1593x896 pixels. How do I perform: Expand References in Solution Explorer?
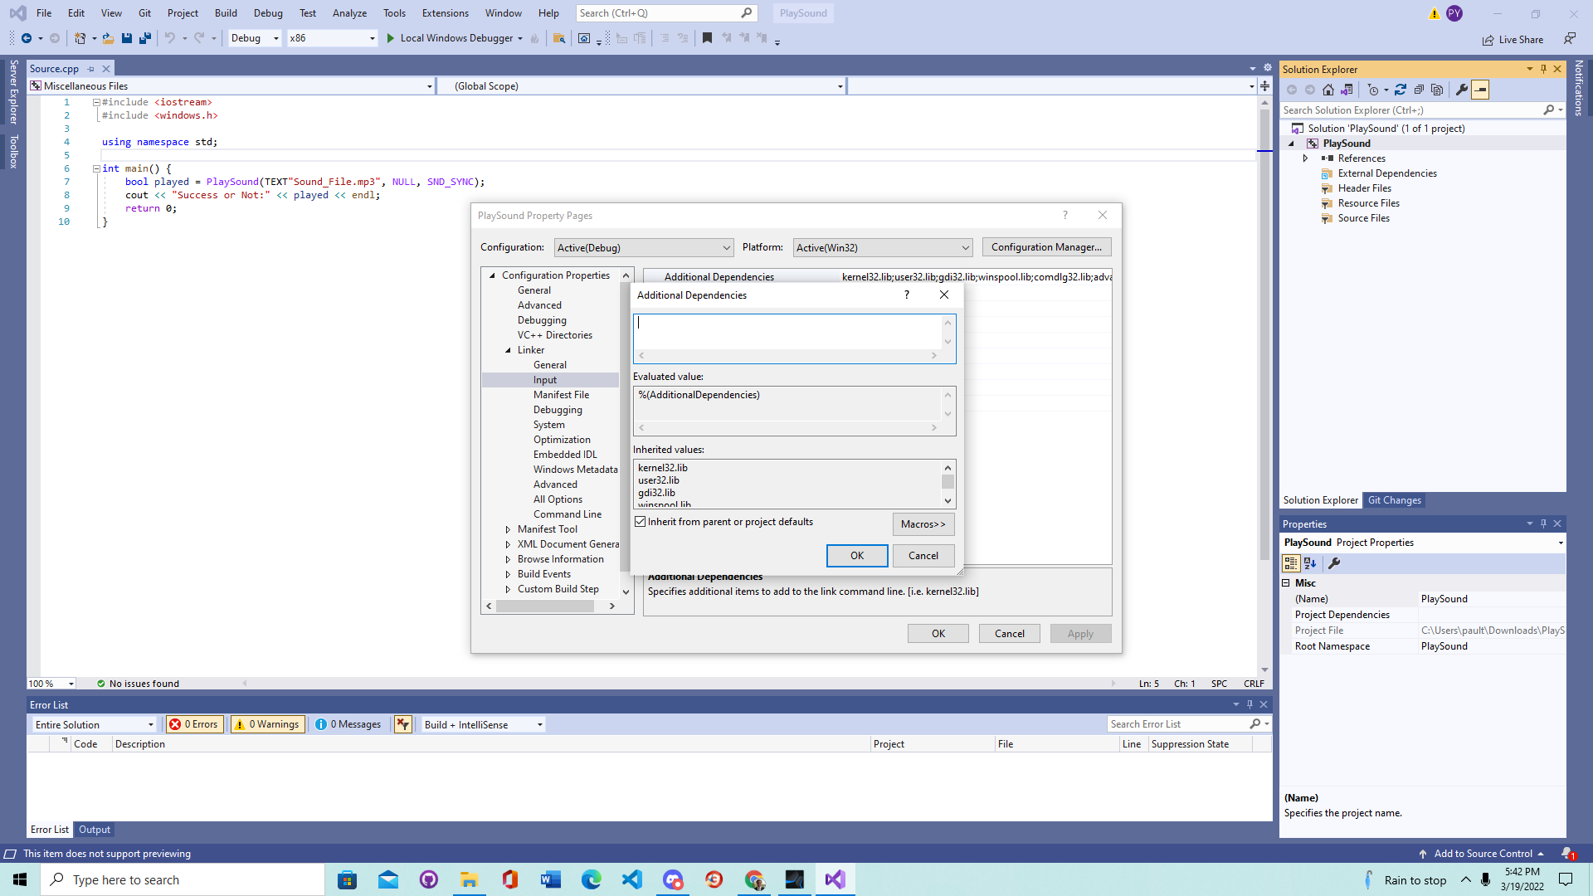1305,158
